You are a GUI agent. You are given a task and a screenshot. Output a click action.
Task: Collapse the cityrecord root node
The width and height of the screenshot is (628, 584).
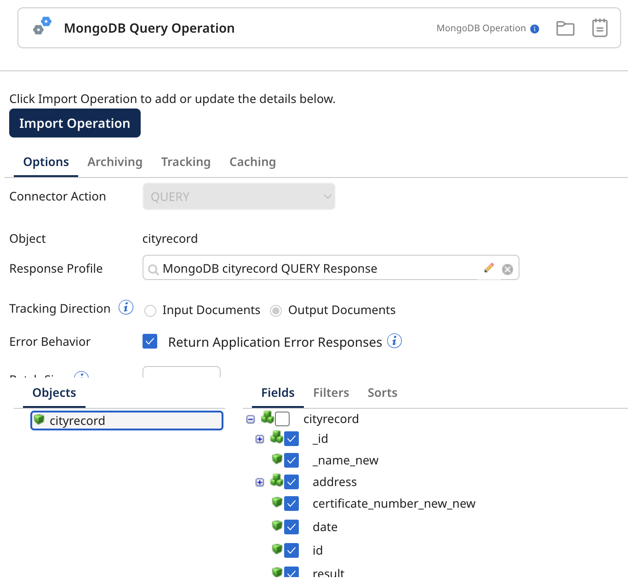coord(251,419)
